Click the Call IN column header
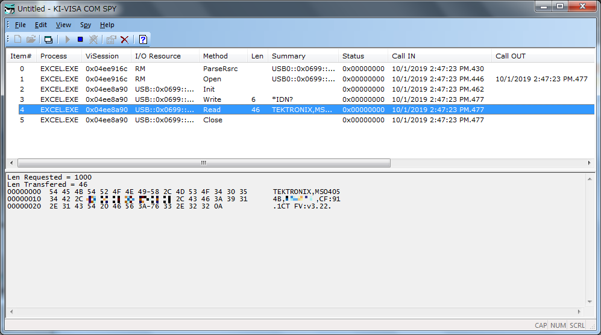601x335 pixels. coord(403,56)
